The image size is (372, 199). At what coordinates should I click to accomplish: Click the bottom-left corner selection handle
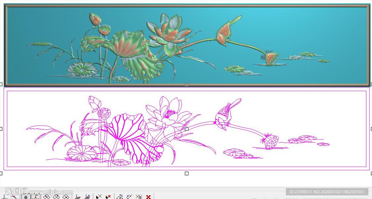(1, 173)
